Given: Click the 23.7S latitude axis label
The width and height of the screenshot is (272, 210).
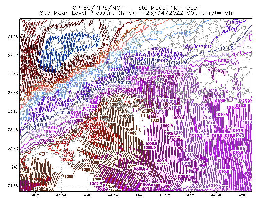Looking at the screenshot, I should pyautogui.click(x=13, y=148).
